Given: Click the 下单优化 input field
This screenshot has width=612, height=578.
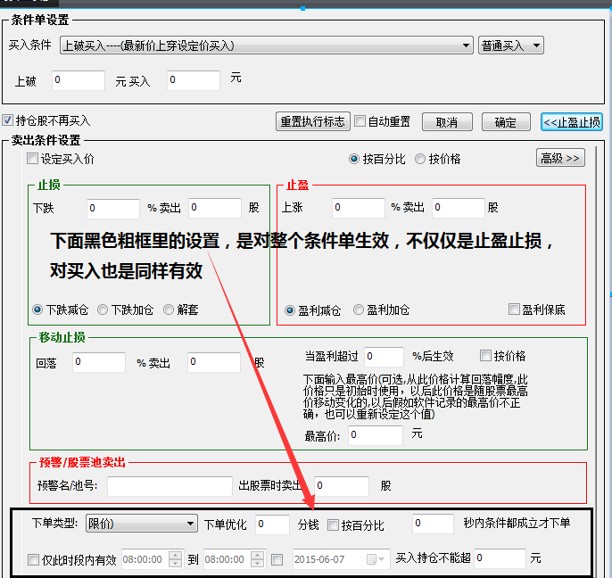Looking at the screenshot, I should point(272,524).
